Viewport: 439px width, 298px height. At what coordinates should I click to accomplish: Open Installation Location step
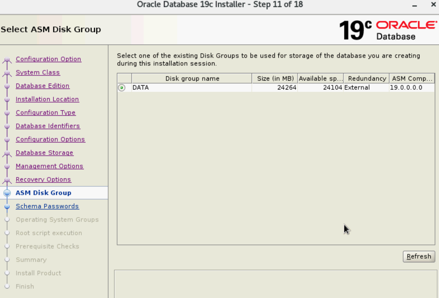click(x=47, y=99)
